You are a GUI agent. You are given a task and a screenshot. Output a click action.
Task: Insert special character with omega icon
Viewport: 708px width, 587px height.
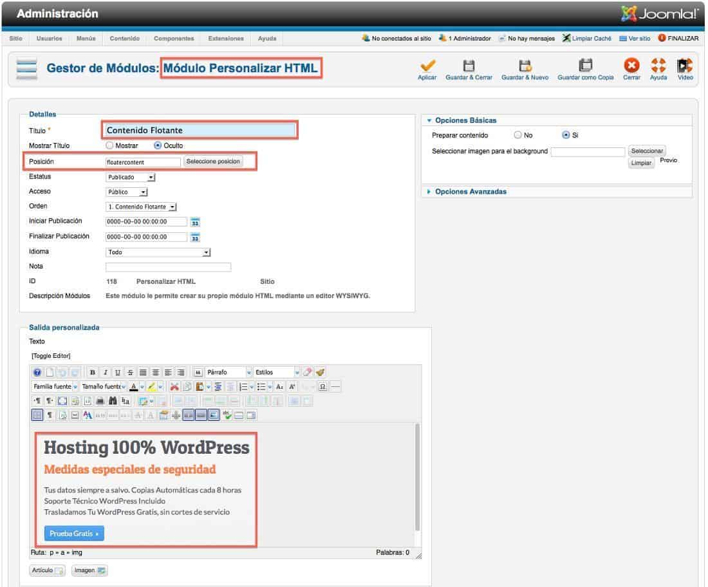pyautogui.click(x=322, y=387)
